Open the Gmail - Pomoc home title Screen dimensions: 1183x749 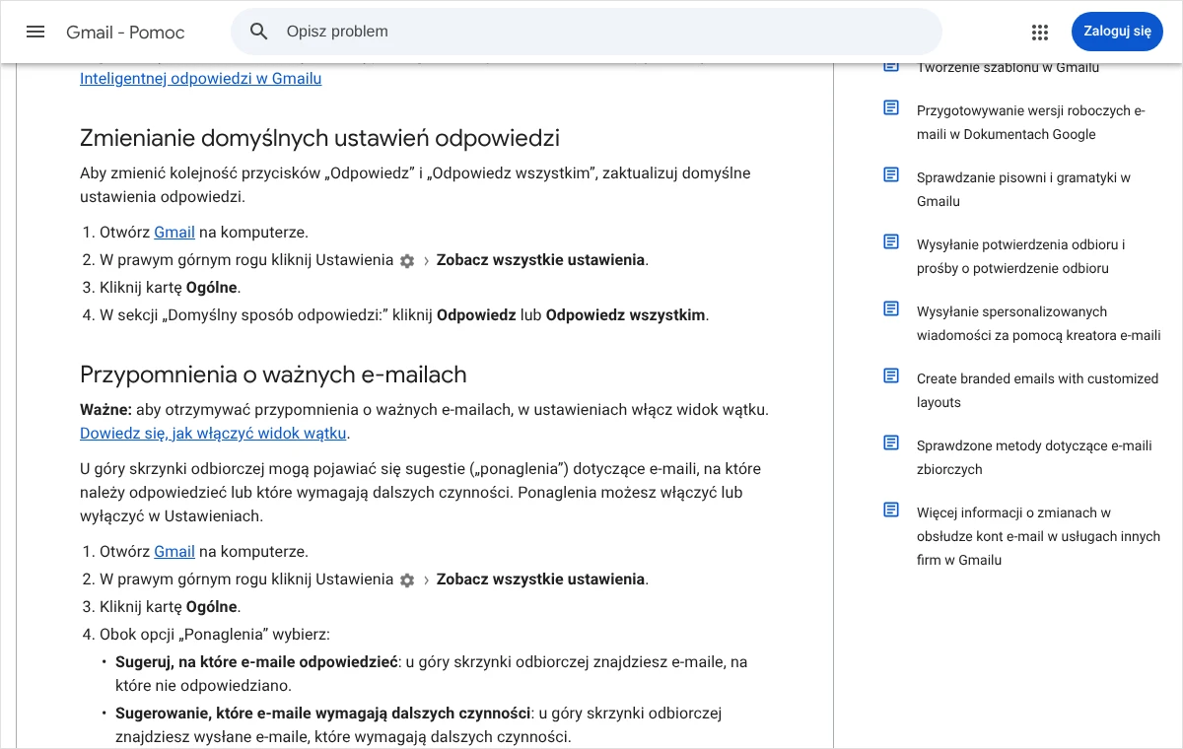pos(125,32)
